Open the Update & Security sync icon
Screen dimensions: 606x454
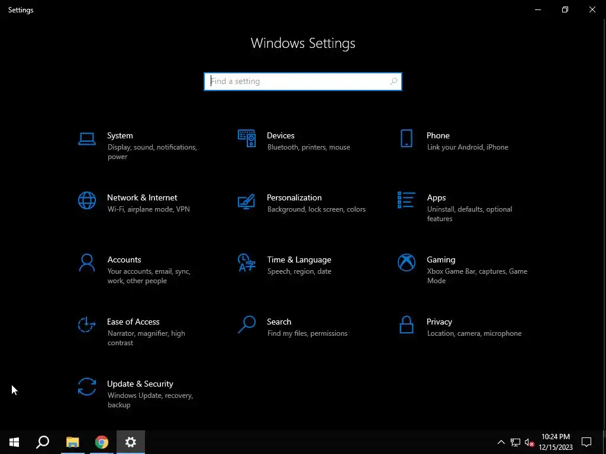tap(87, 387)
